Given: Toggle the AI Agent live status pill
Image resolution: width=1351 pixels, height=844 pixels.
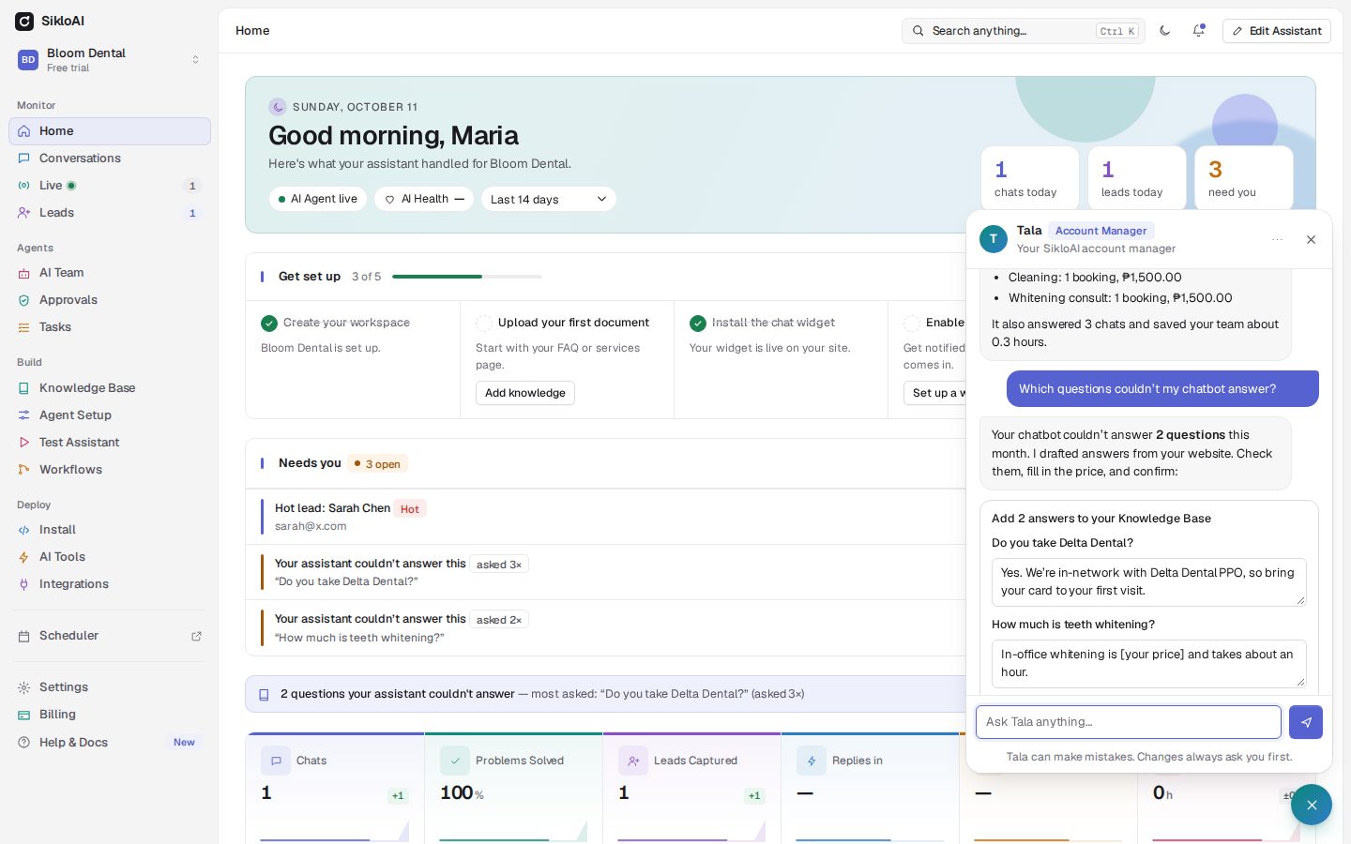Looking at the screenshot, I should (x=318, y=199).
